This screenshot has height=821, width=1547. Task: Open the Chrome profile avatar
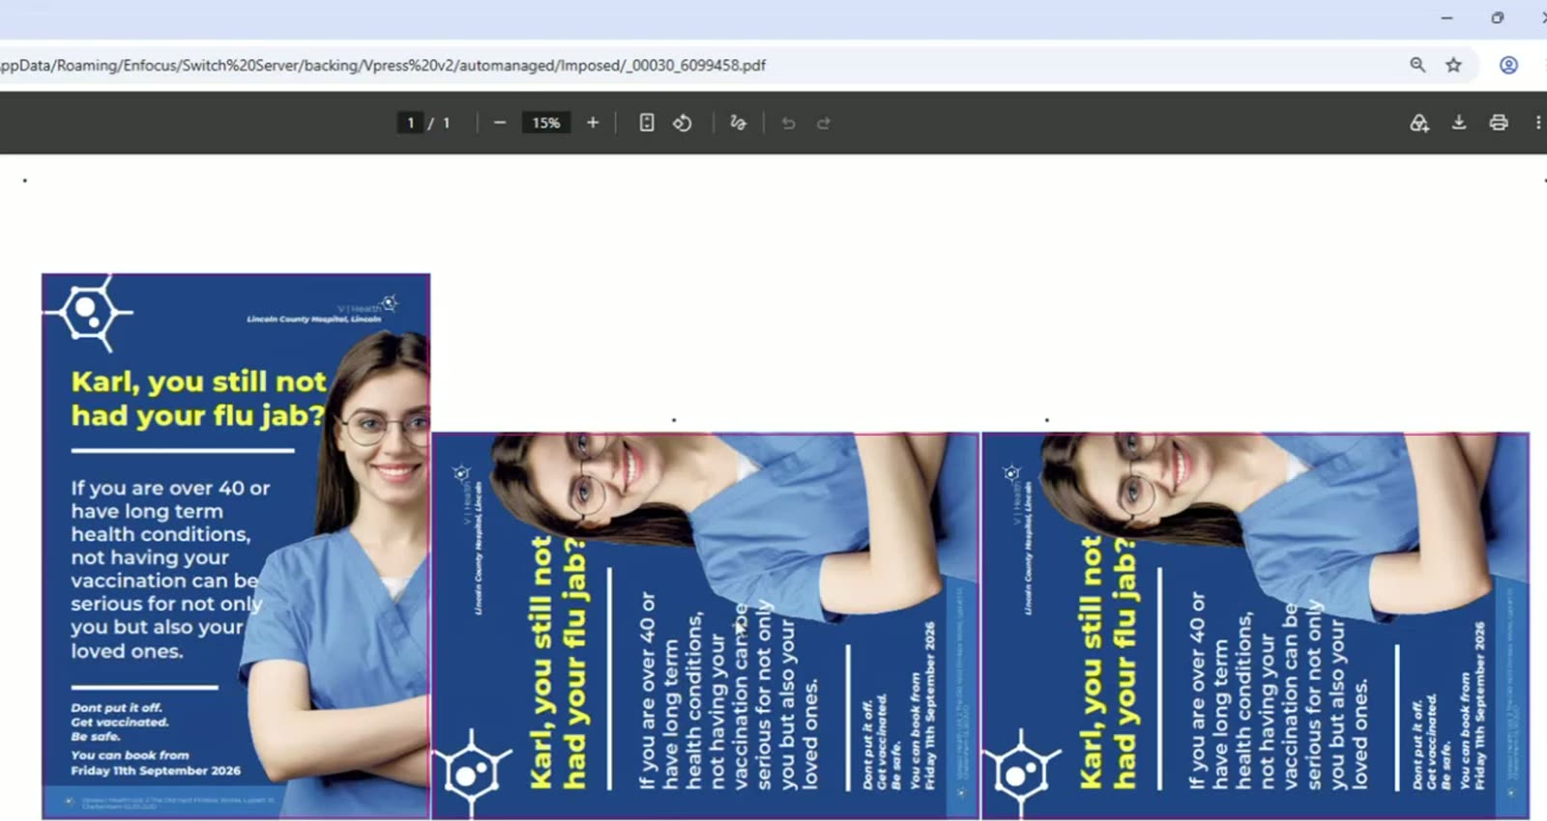1508,65
